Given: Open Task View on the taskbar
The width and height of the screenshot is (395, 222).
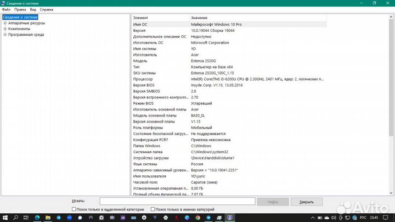Looking at the screenshot, I should pos(26,218).
